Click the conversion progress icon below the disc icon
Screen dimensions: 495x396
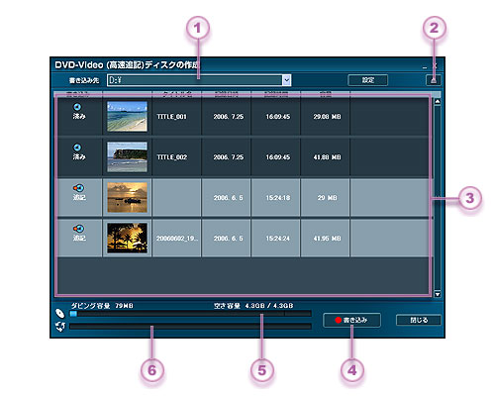60,327
